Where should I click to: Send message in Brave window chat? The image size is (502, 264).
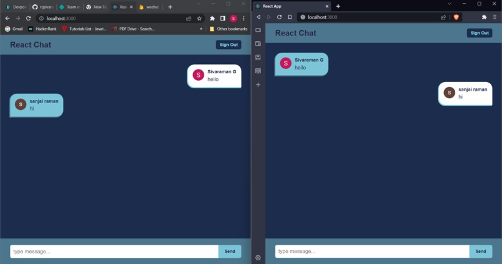(x=481, y=251)
